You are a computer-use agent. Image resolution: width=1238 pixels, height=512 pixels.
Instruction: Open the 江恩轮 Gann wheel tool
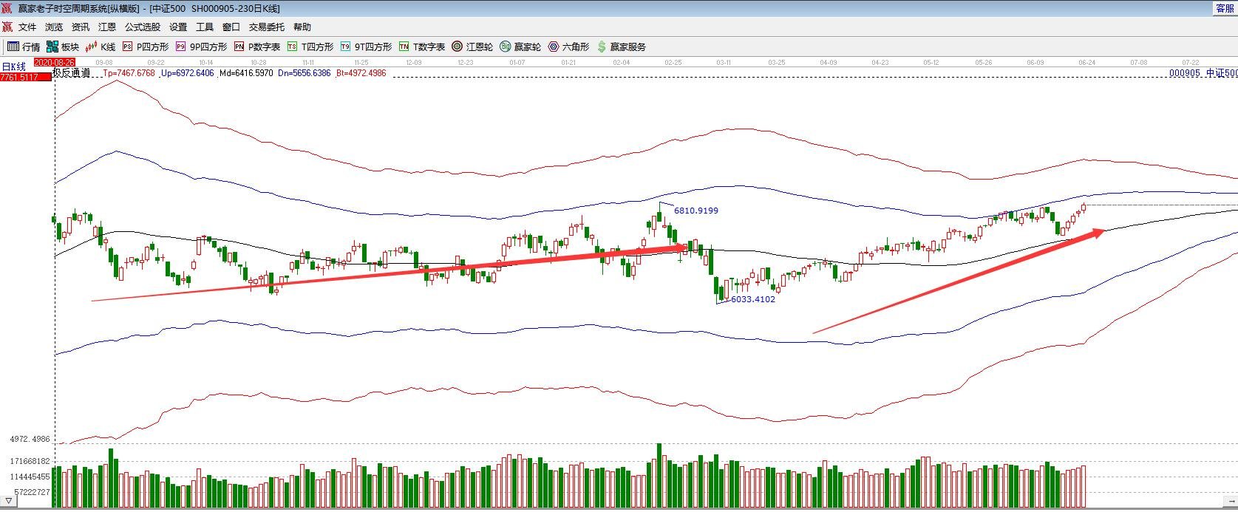472,47
